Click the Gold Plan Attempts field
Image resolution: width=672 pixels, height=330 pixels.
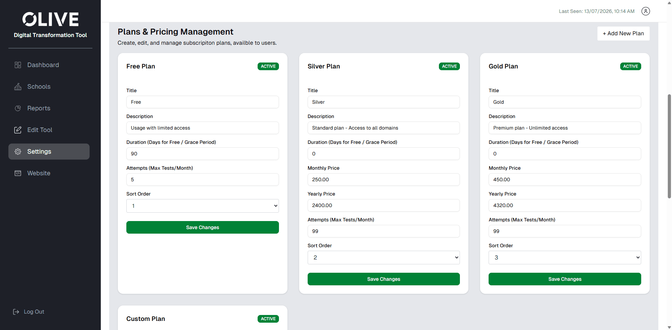point(565,231)
